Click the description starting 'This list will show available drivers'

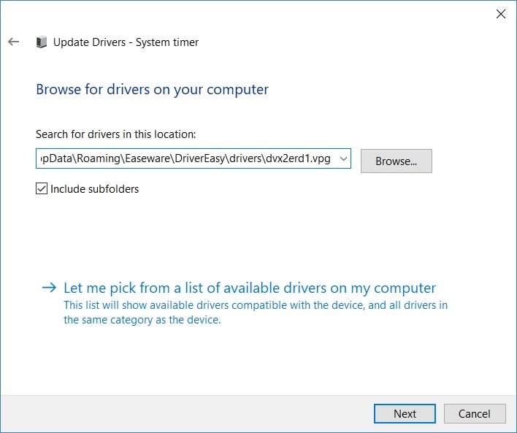point(256,313)
